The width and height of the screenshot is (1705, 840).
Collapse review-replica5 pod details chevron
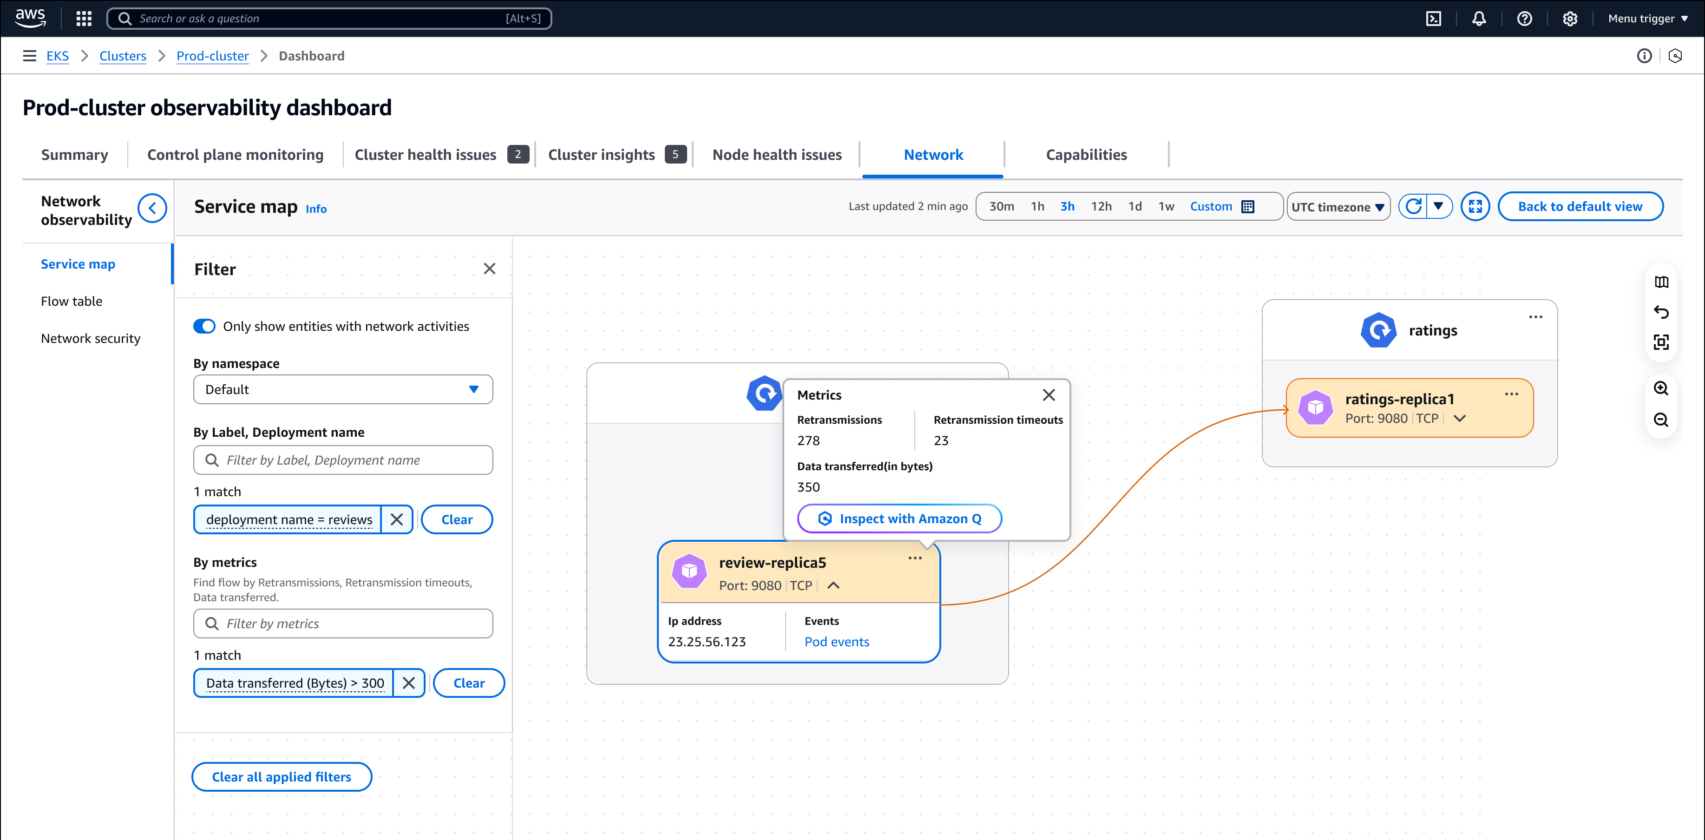833,585
